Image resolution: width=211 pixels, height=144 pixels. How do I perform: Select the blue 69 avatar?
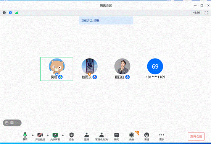pyautogui.click(x=155, y=66)
